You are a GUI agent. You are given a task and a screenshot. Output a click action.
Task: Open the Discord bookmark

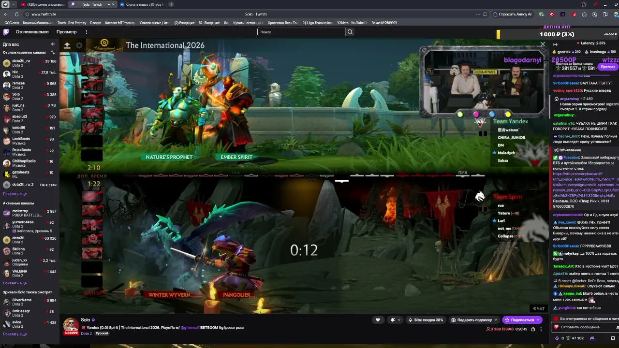pos(95,23)
